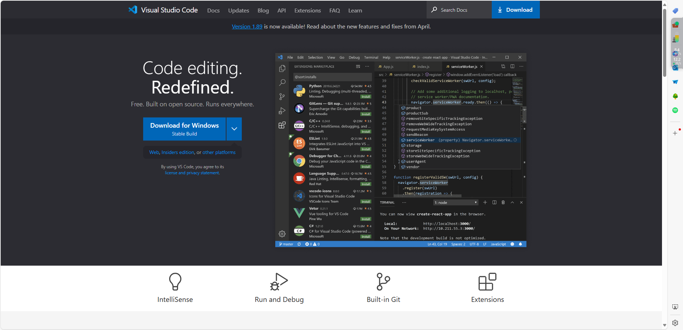Expand the download options chevron dropdown
This screenshot has width=683, height=330.
(234, 129)
